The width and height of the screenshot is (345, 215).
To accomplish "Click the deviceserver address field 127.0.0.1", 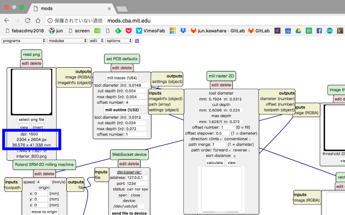I will click(137, 178).
